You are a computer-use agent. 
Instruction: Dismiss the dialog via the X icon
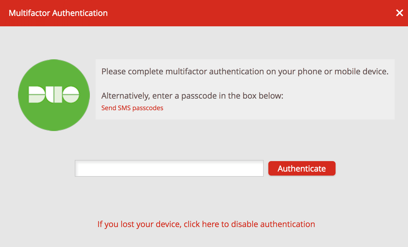[x=400, y=13]
